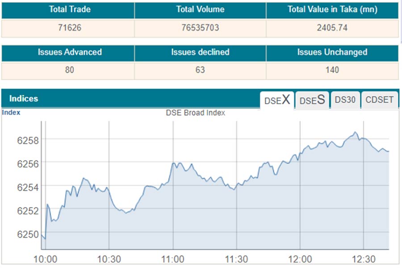Click the Issues declined header
402x268 pixels.
coord(200,52)
